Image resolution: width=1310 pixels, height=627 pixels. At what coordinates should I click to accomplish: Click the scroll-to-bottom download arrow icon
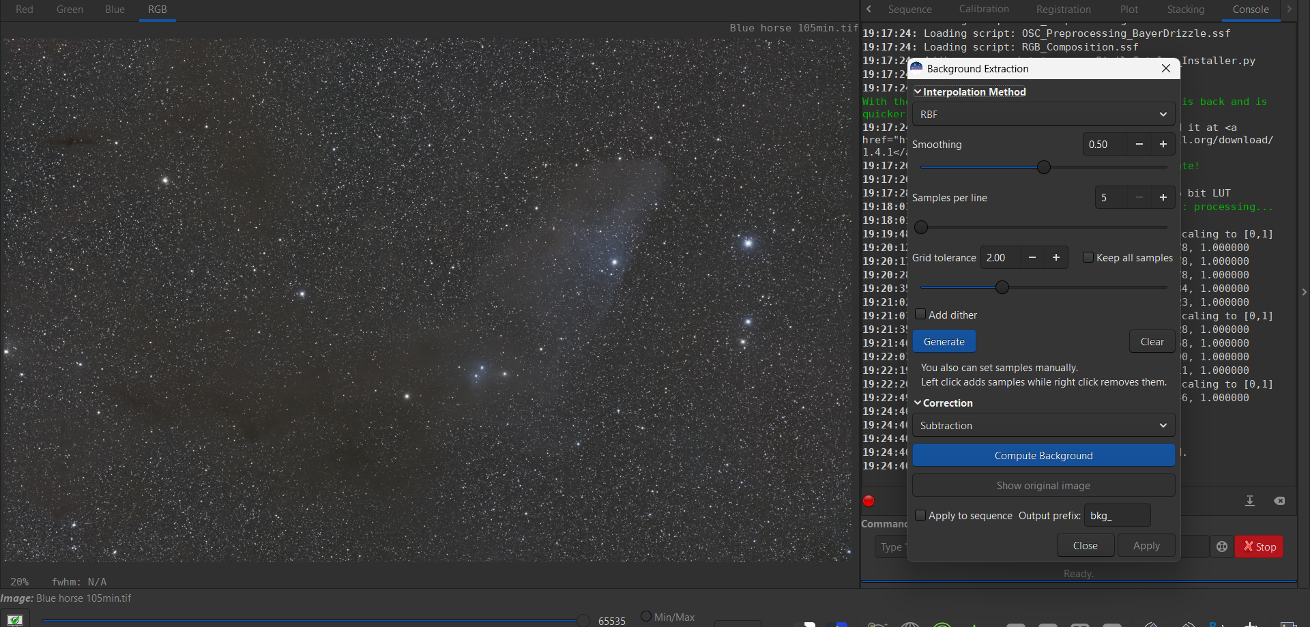[x=1250, y=501]
